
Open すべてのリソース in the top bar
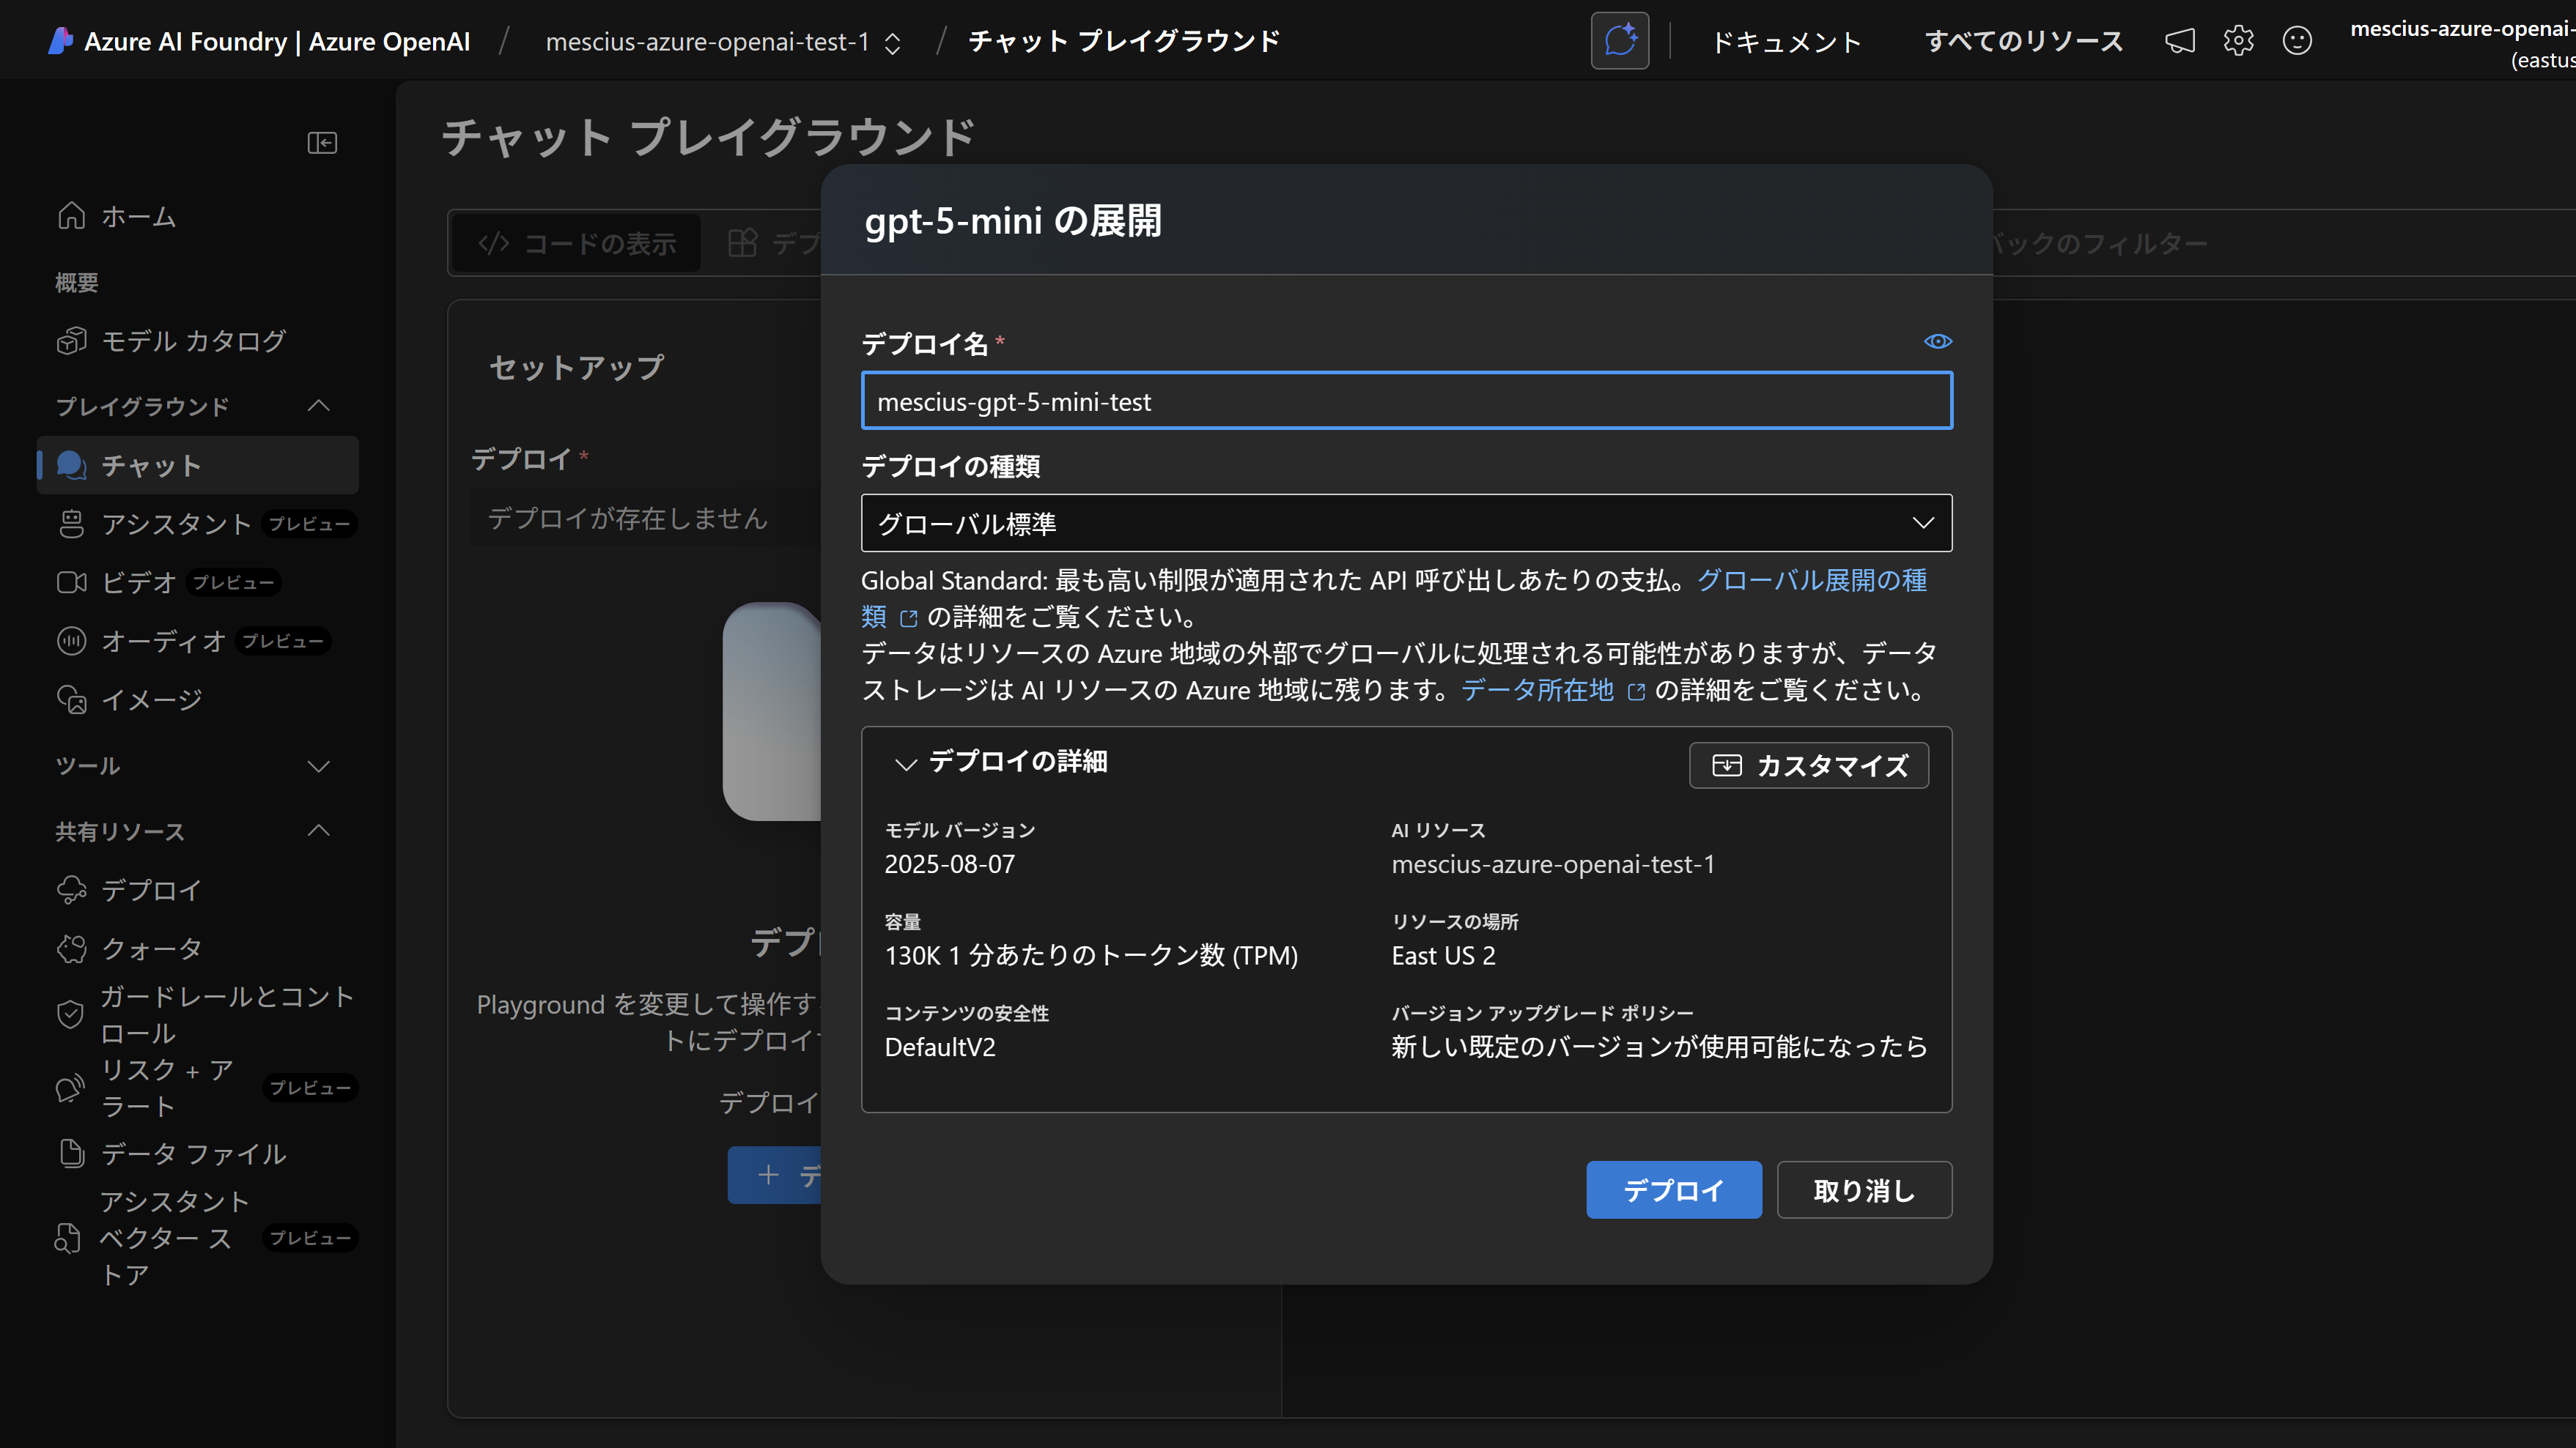pyautogui.click(x=2024, y=41)
